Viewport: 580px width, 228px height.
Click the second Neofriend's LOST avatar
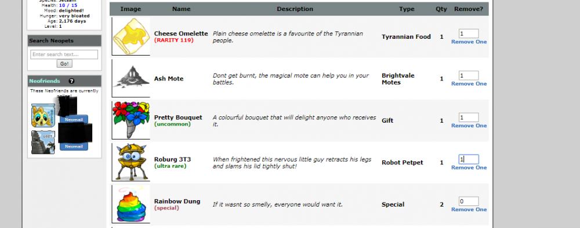(43, 142)
